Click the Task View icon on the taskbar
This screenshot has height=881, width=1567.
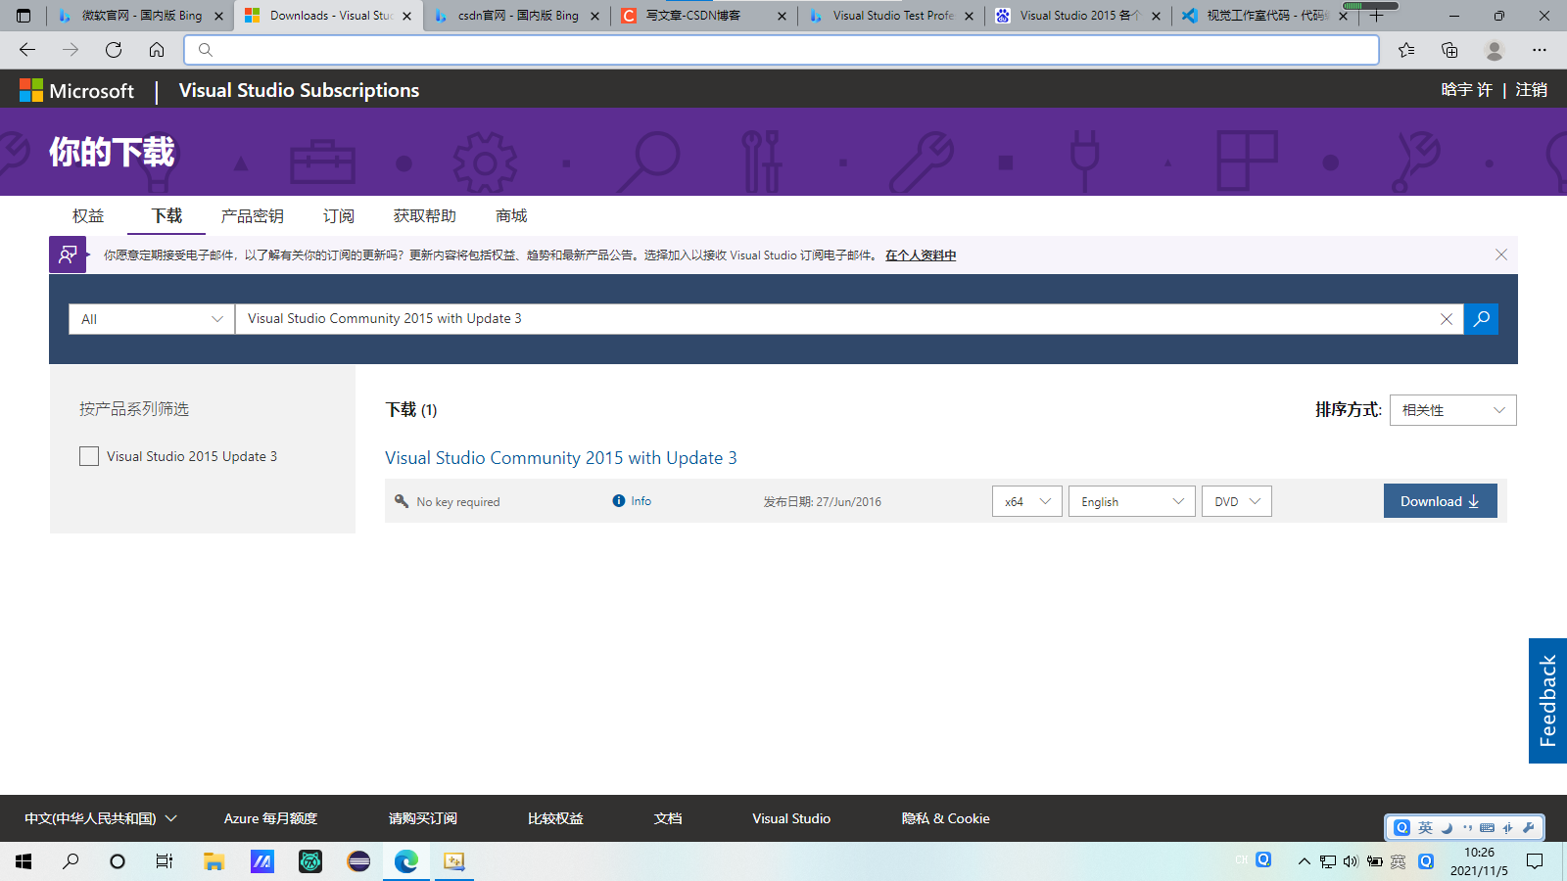click(x=164, y=861)
